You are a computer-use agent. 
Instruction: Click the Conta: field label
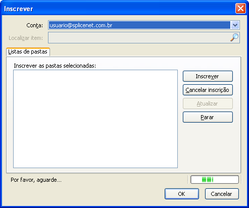pos(34,25)
